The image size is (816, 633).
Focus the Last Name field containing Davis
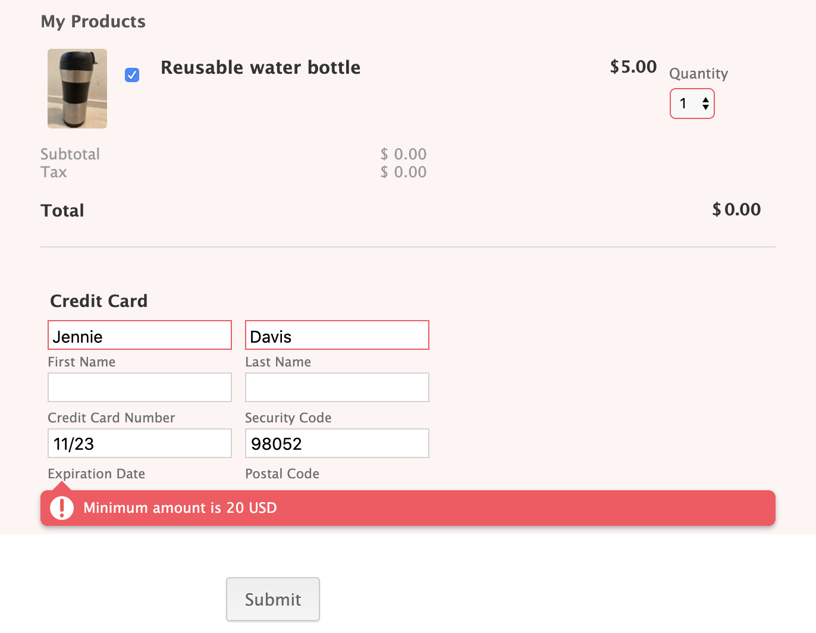coord(337,336)
